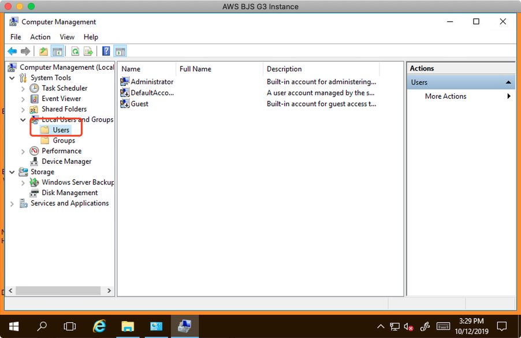
Task: Sort users by the Name column header
Action: [x=131, y=69]
